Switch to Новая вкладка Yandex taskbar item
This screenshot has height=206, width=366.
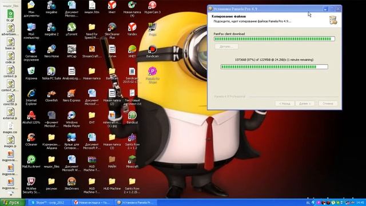tap(93, 203)
